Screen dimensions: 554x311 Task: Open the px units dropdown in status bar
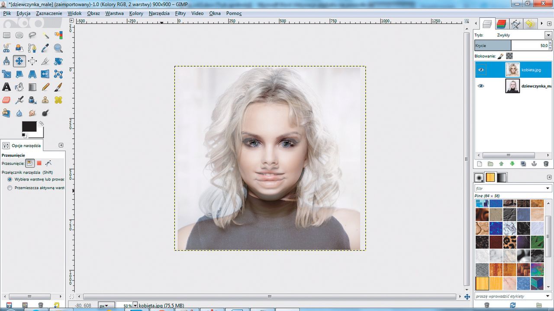(106, 305)
